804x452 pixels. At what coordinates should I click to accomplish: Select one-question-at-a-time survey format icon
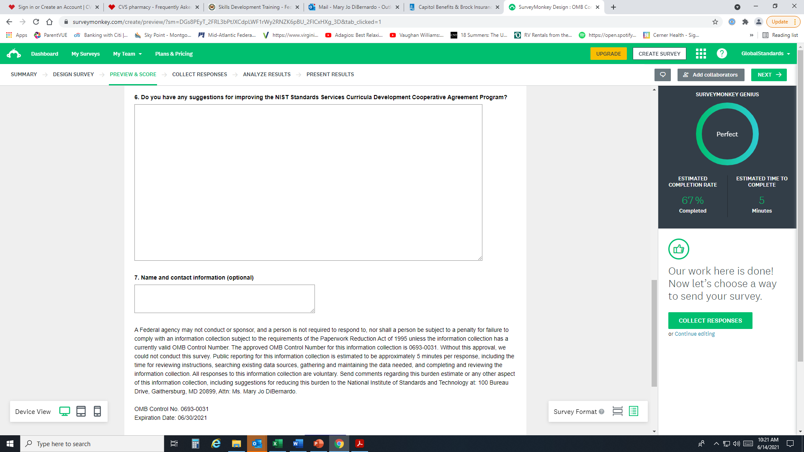[x=617, y=411]
